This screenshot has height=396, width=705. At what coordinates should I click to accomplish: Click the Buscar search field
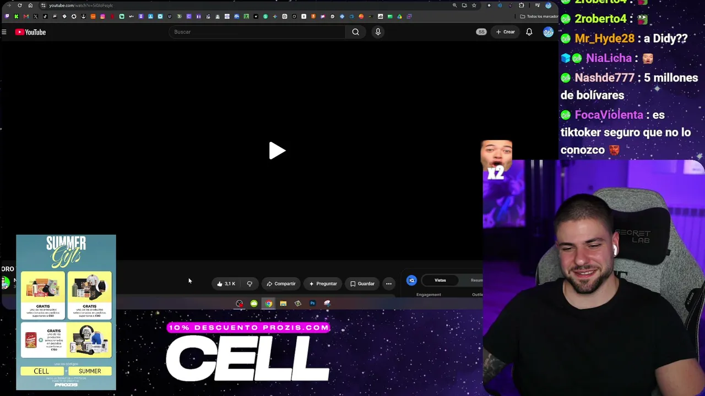(257, 32)
